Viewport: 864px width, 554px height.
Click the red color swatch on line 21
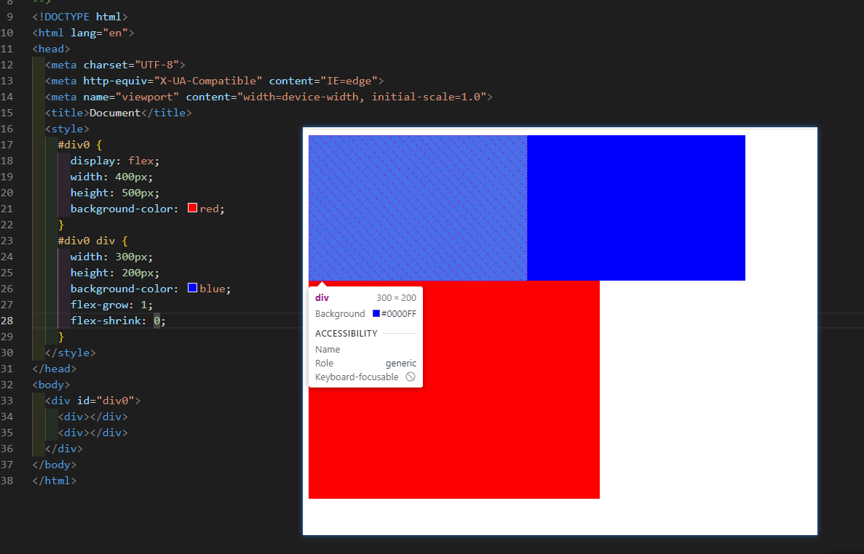pyautogui.click(x=192, y=208)
